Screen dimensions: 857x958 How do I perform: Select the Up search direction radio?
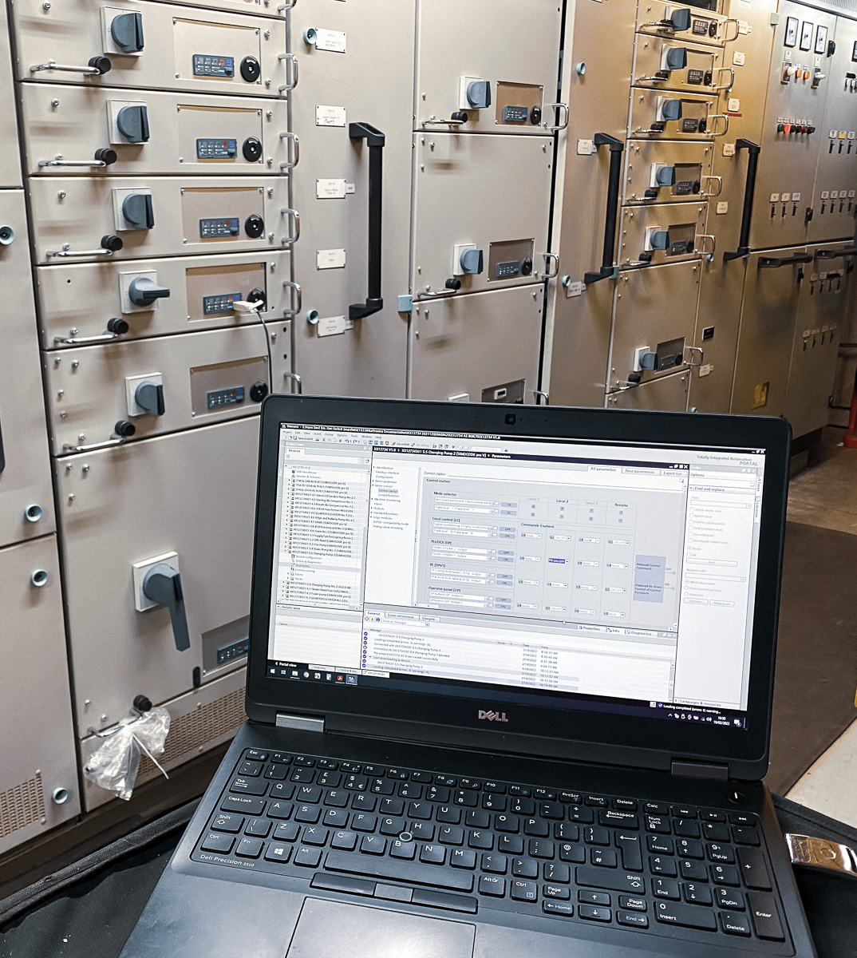point(689,554)
